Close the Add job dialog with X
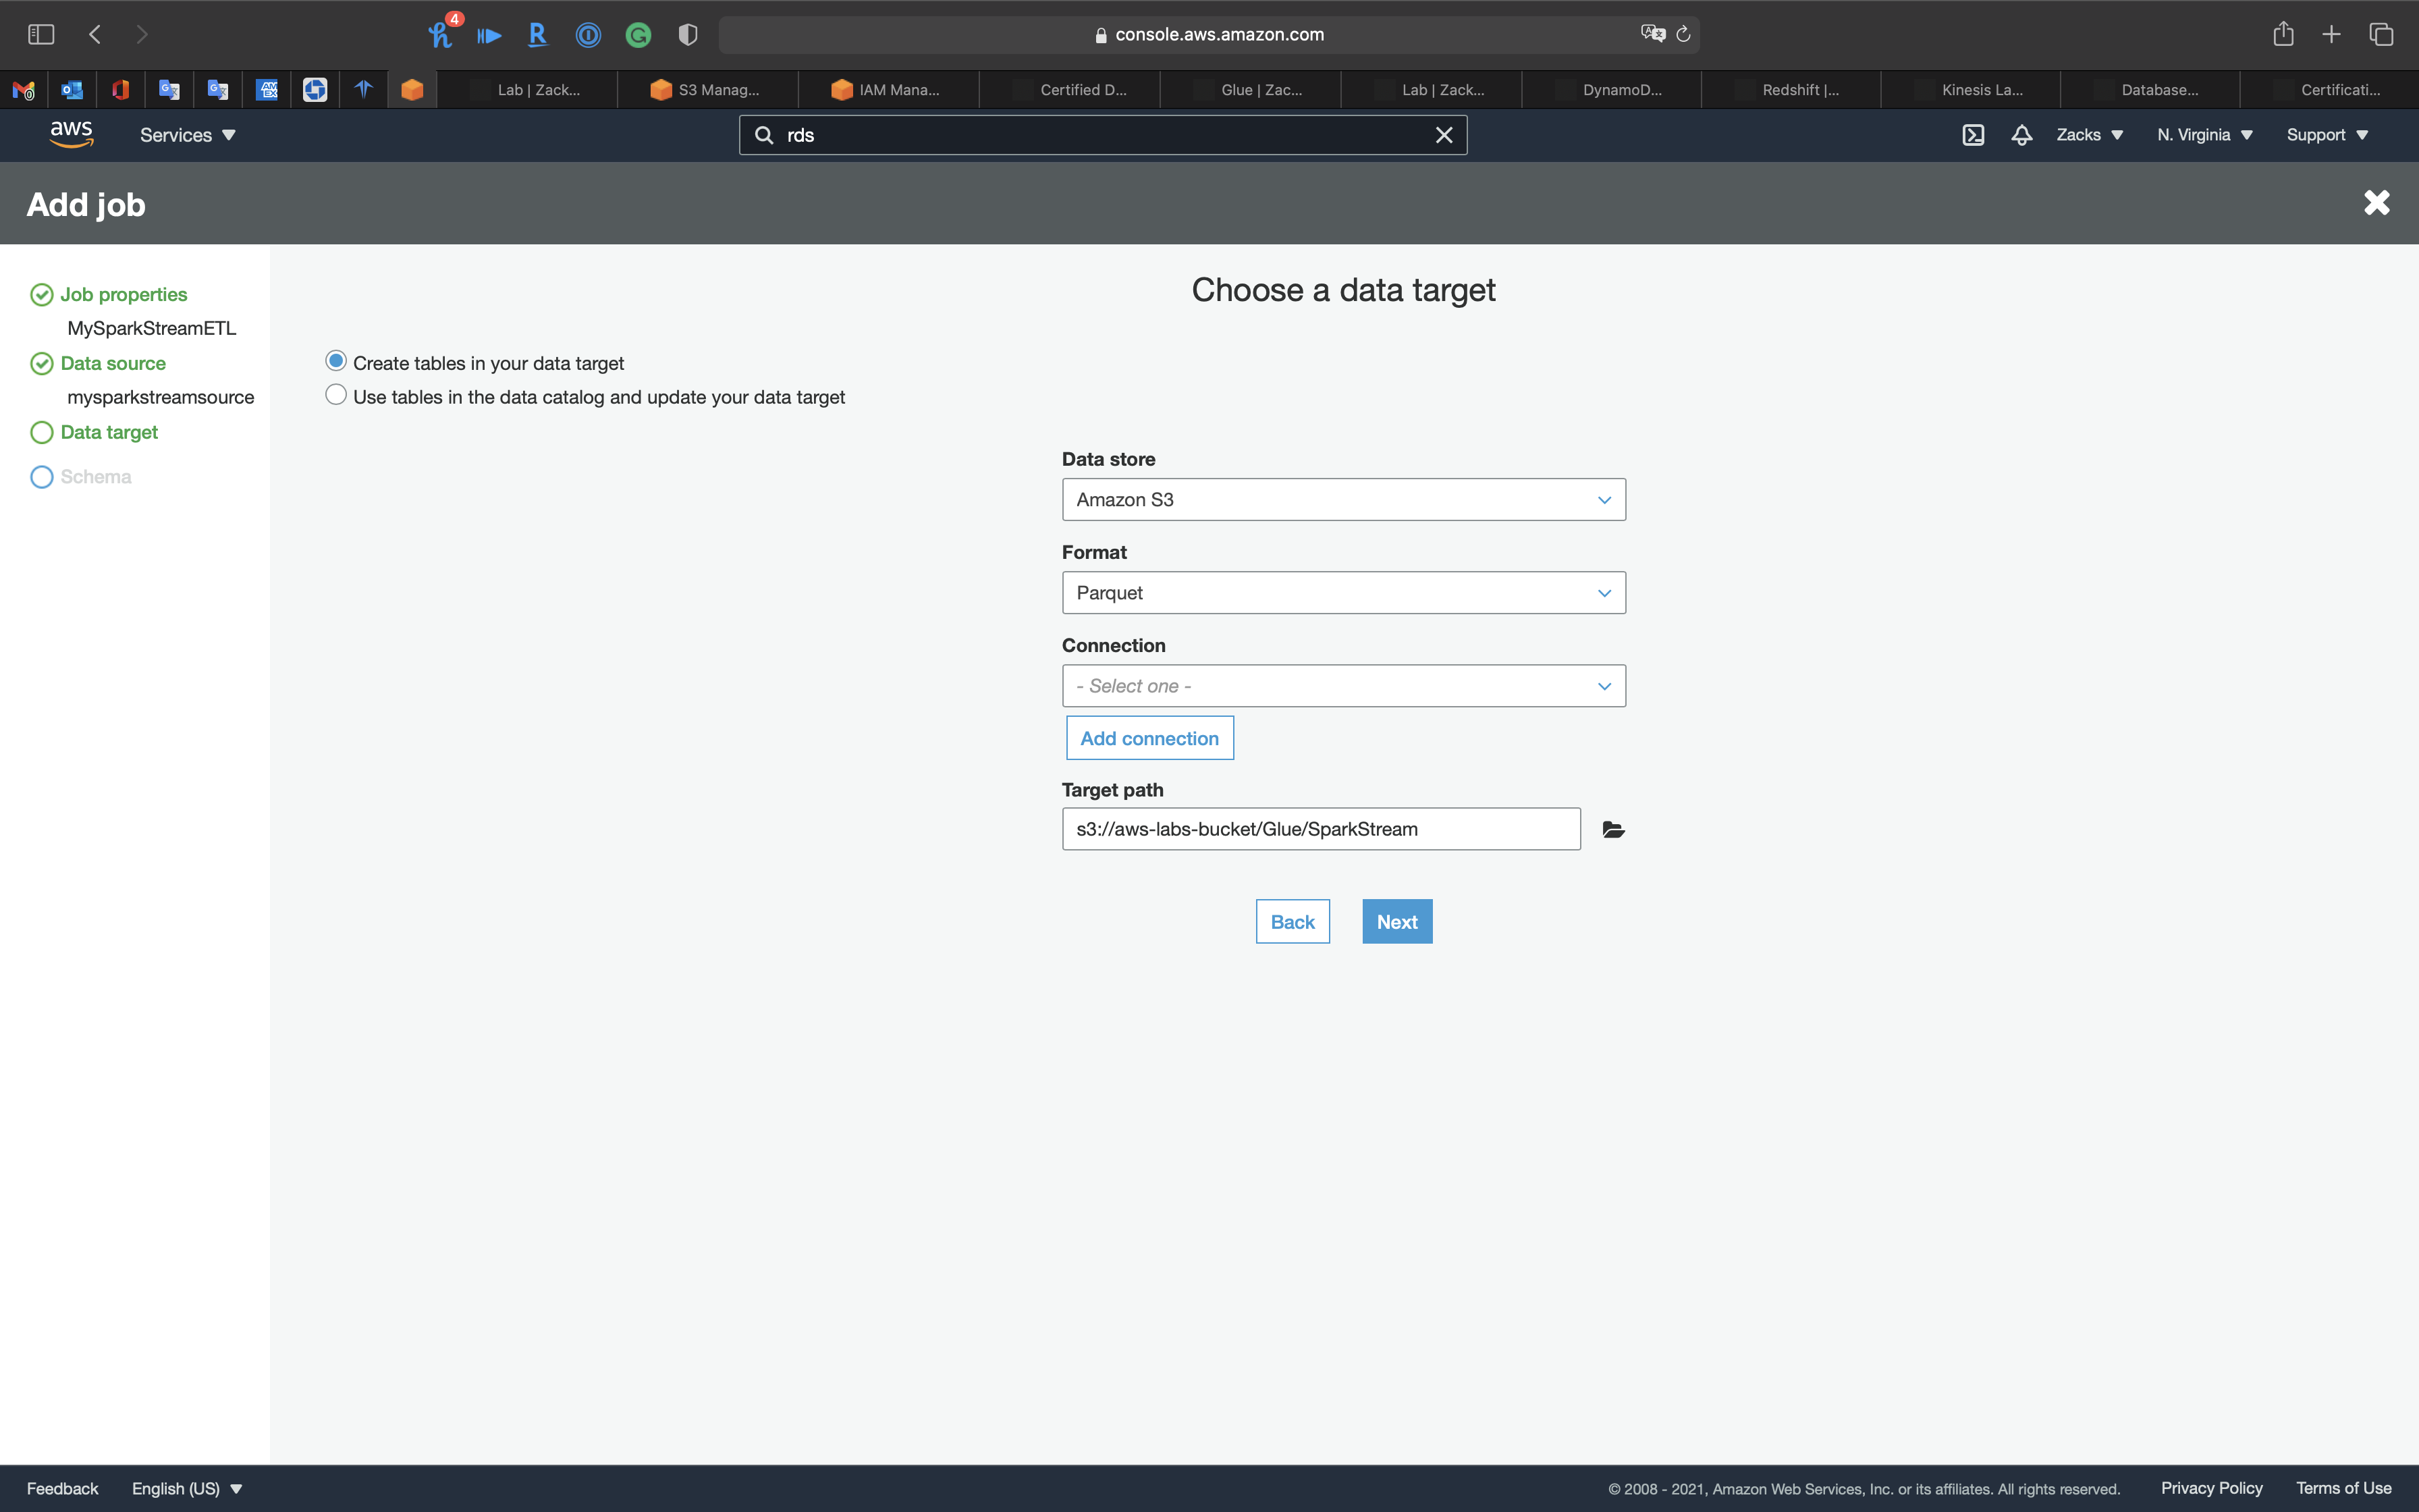This screenshot has width=2419, height=1512. pos(2376,203)
